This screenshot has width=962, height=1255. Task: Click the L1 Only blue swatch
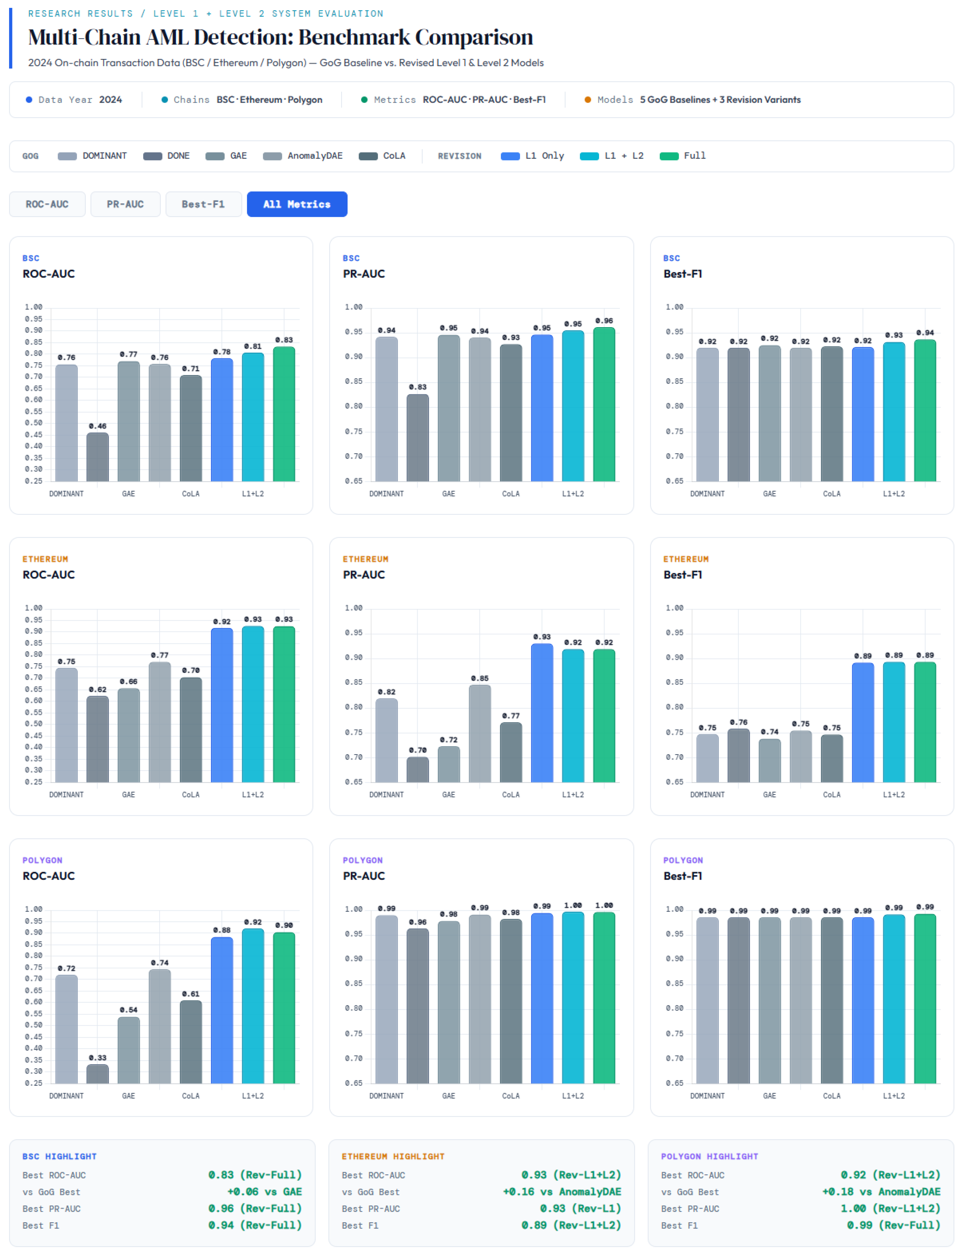(510, 156)
